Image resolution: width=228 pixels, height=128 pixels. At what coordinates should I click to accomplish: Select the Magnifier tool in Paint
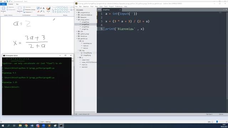[43, 11]
